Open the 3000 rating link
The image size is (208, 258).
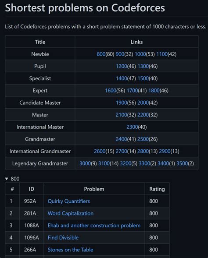pos(85,163)
